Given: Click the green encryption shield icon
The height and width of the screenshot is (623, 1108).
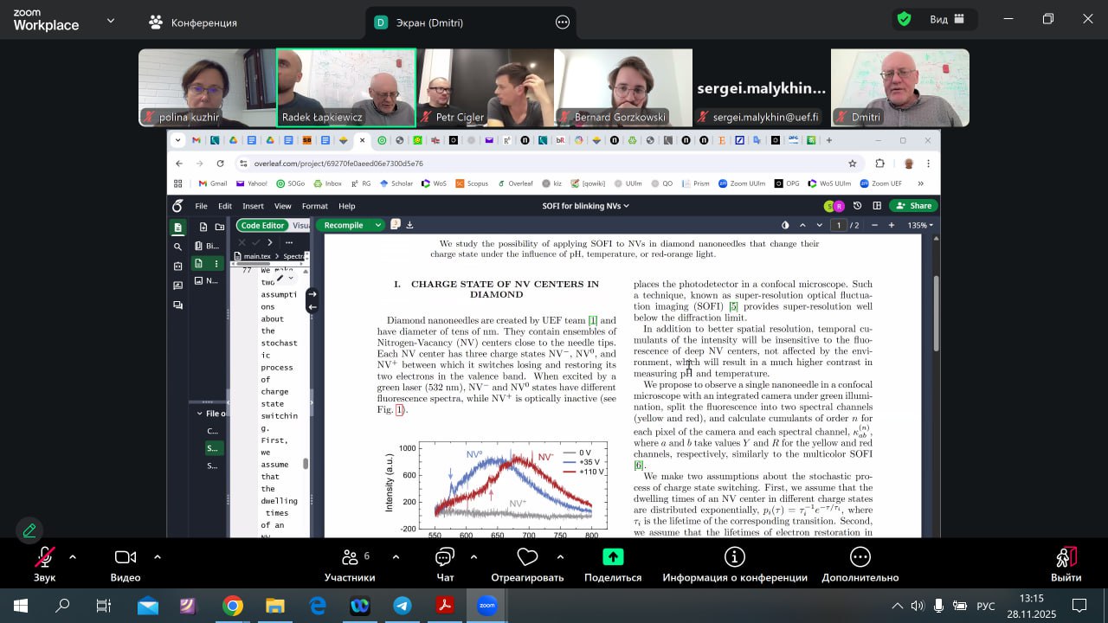Looking at the screenshot, I should coord(904,19).
